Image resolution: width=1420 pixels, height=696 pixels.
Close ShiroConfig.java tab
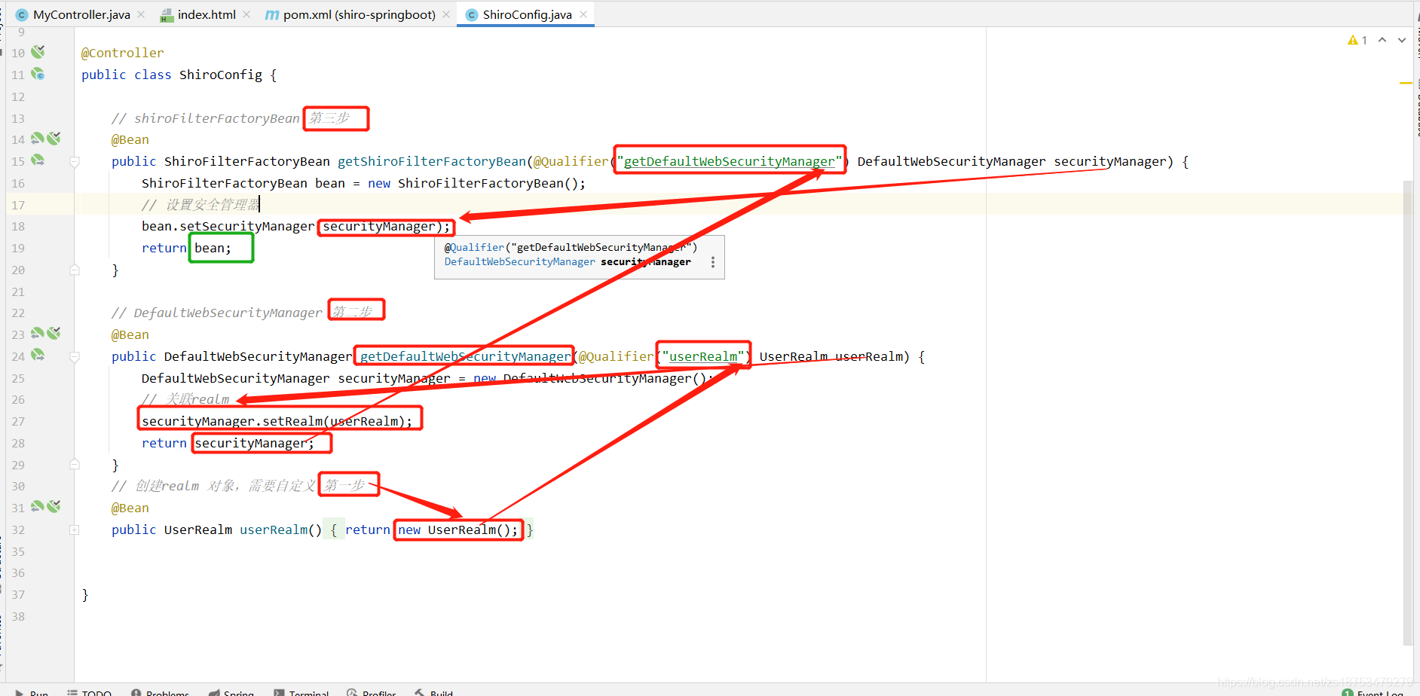[x=583, y=14]
